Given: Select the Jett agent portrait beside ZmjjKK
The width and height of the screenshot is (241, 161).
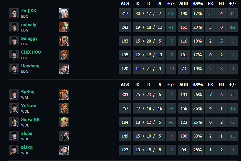Looking at the screenshot, I should click(64, 13).
